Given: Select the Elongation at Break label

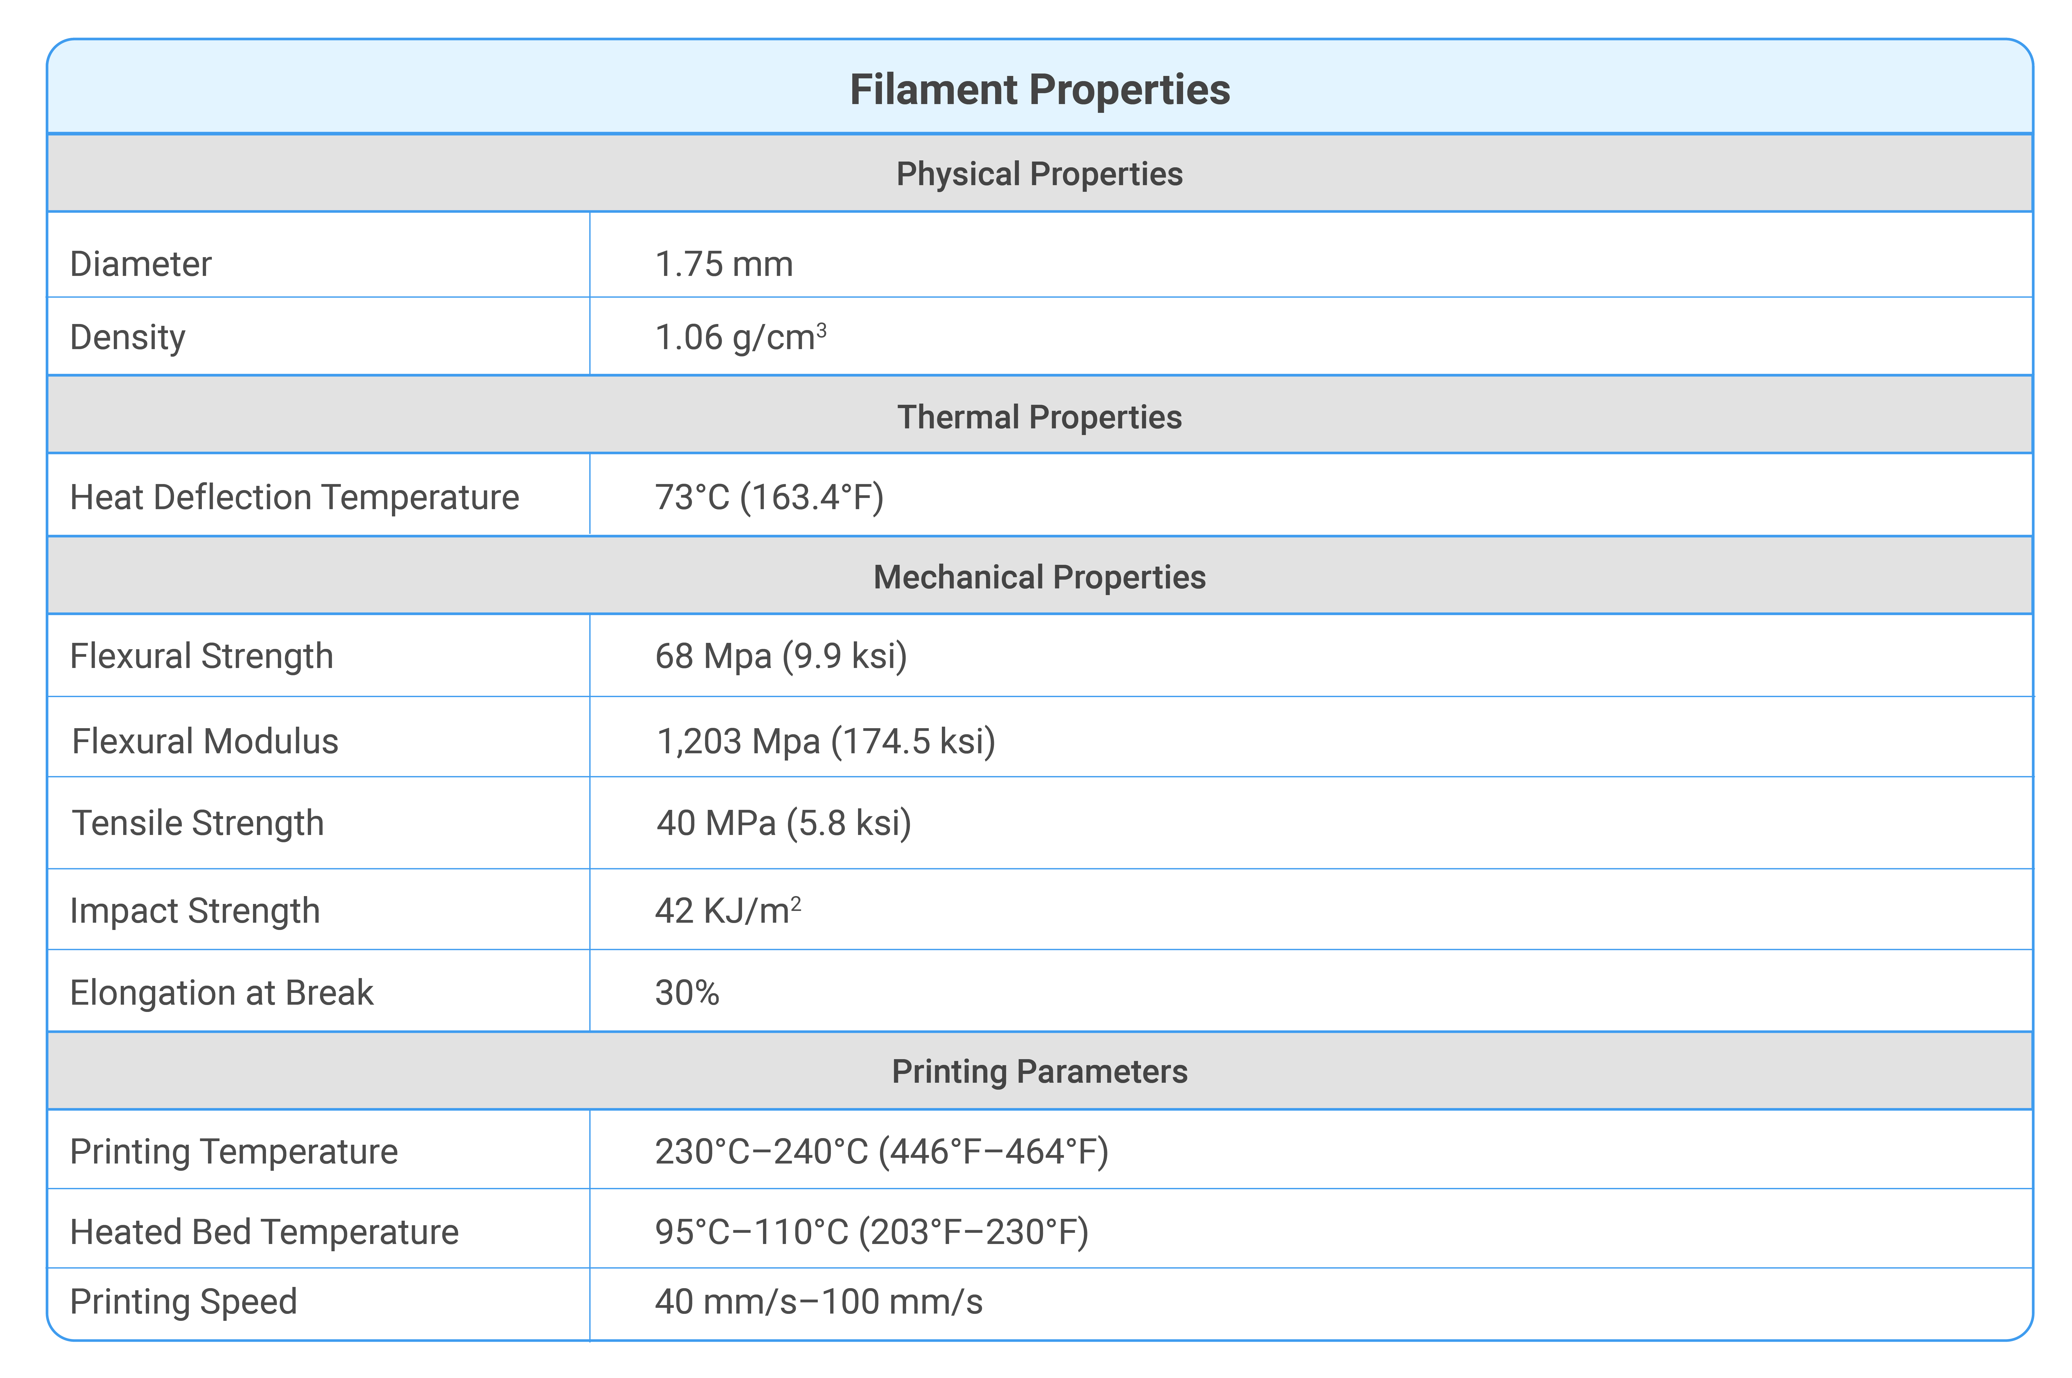Looking at the screenshot, I should pyautogui.click(x=222, y=993).
